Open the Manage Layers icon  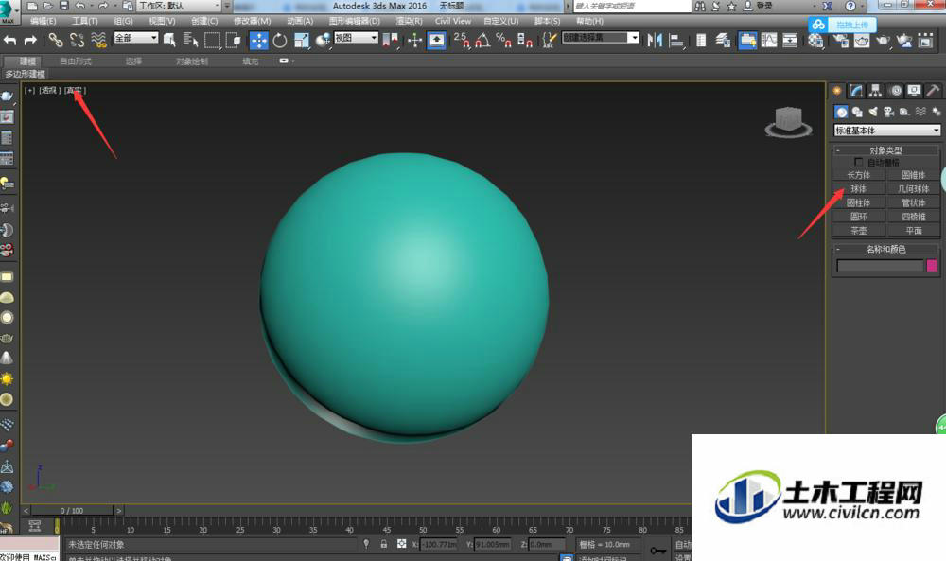[x=723, y=41]
